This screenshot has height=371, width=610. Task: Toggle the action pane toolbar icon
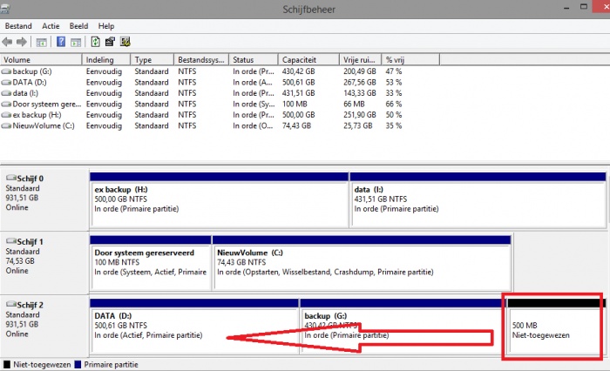[x=76, y=42]
